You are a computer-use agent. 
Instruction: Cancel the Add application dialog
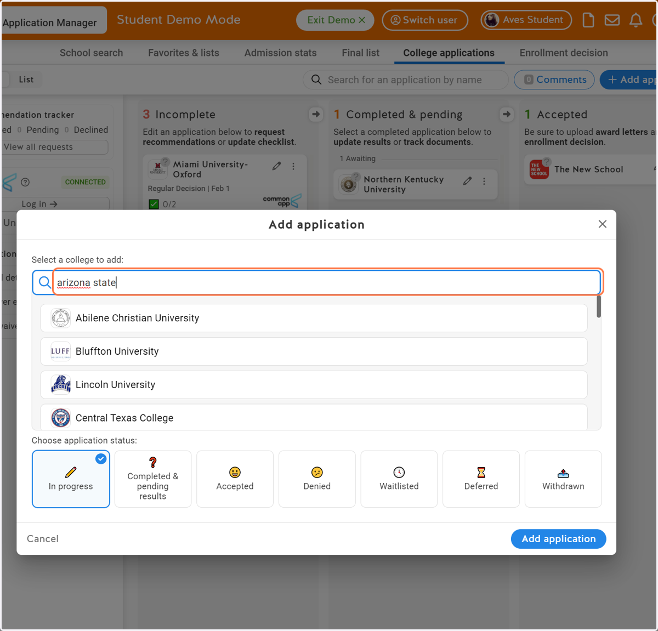[x=43, y=539]
